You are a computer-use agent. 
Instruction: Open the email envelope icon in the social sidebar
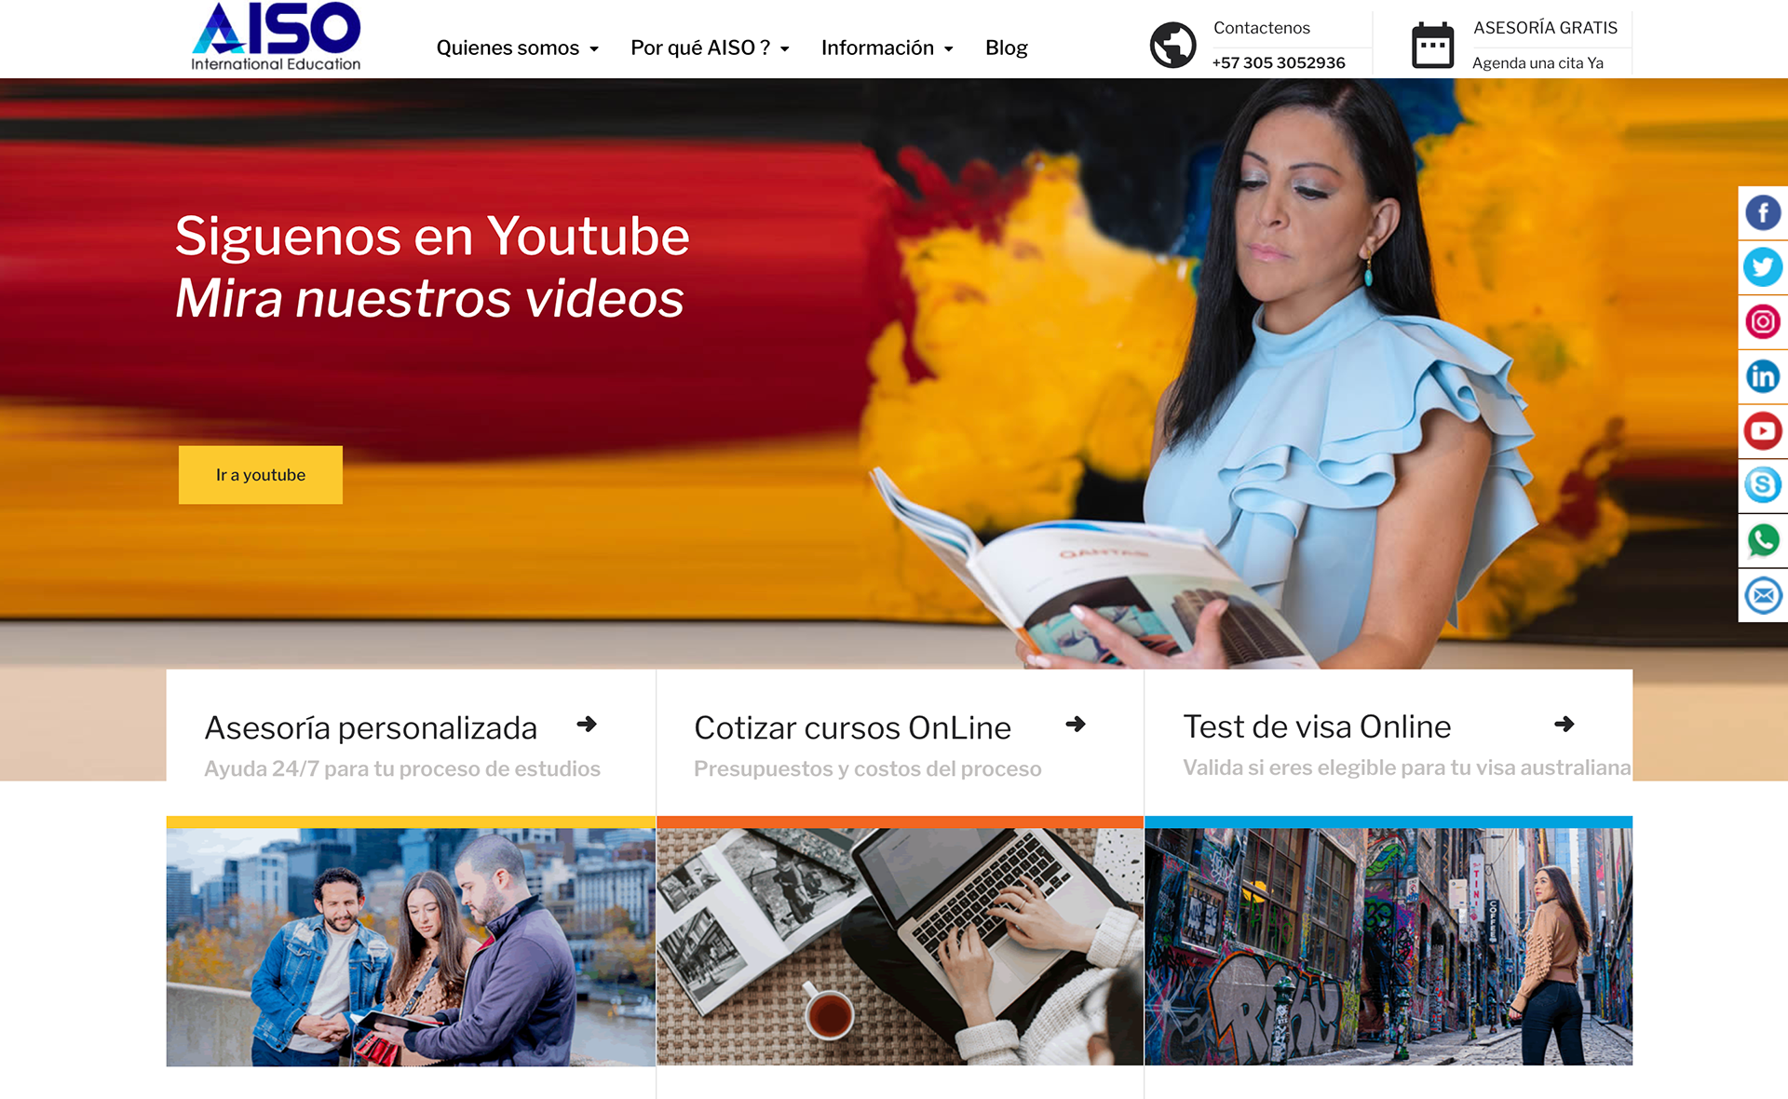tap(1762, 595)
